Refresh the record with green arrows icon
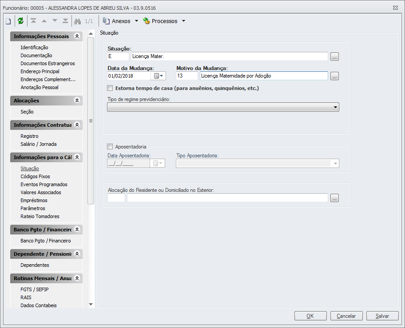Screen dimensions: 405x328 pyautogui.click(x=21, y=21)
